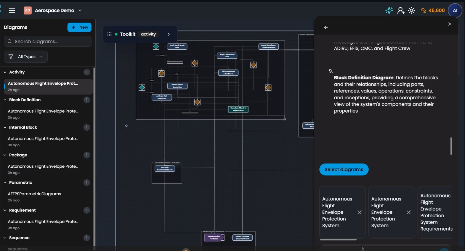Select the Apply Load Factor Limit node
The width and height of the screenshot is (465, 251).
(227, 56)
